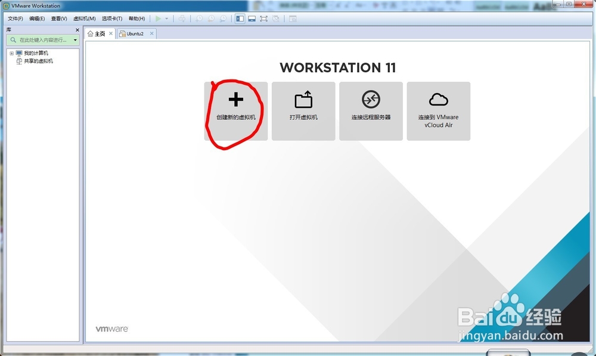Click the library search input field
This screenshot has height=356, width=596.
[43, 40]
